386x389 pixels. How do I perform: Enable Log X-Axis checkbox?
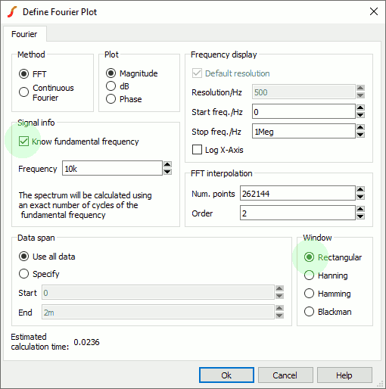coord(197,150)
